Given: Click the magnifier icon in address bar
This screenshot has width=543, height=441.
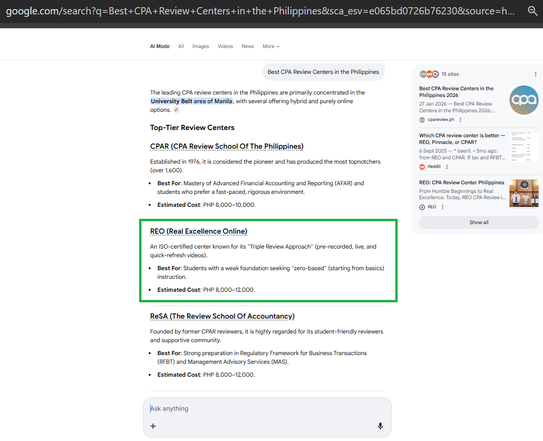Looking at the screenshot, I should (x=532, y=11).
